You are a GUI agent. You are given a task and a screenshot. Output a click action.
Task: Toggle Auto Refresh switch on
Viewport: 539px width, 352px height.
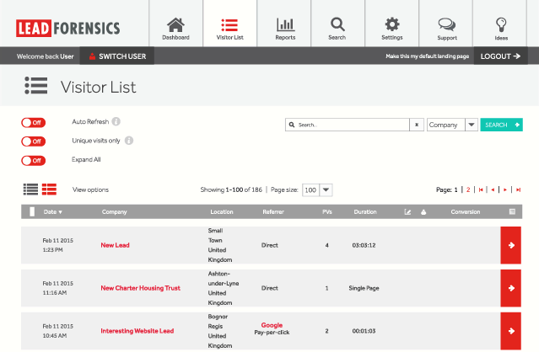point(34,122)
